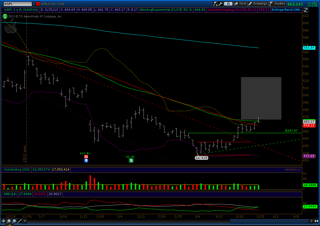
Task: Click the $13.81 earnings label
Action: pyautogui.click(x=85, y=153)
